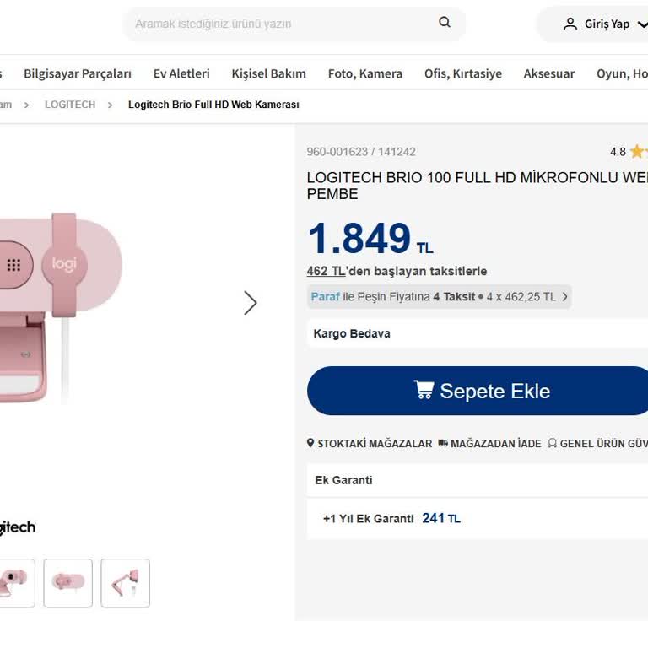This screenshot has height=648, width=648.
Task: Show next product image arrow
Action: (250, 303)
